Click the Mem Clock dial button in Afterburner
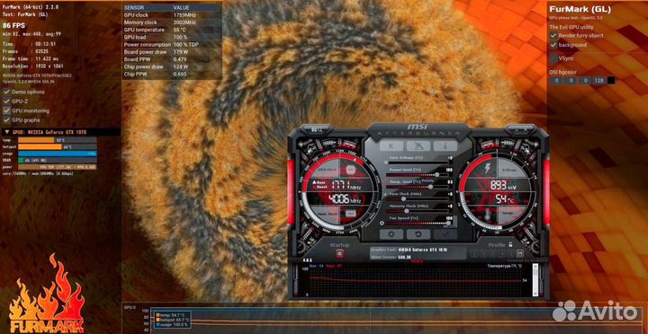 [350, 213]
